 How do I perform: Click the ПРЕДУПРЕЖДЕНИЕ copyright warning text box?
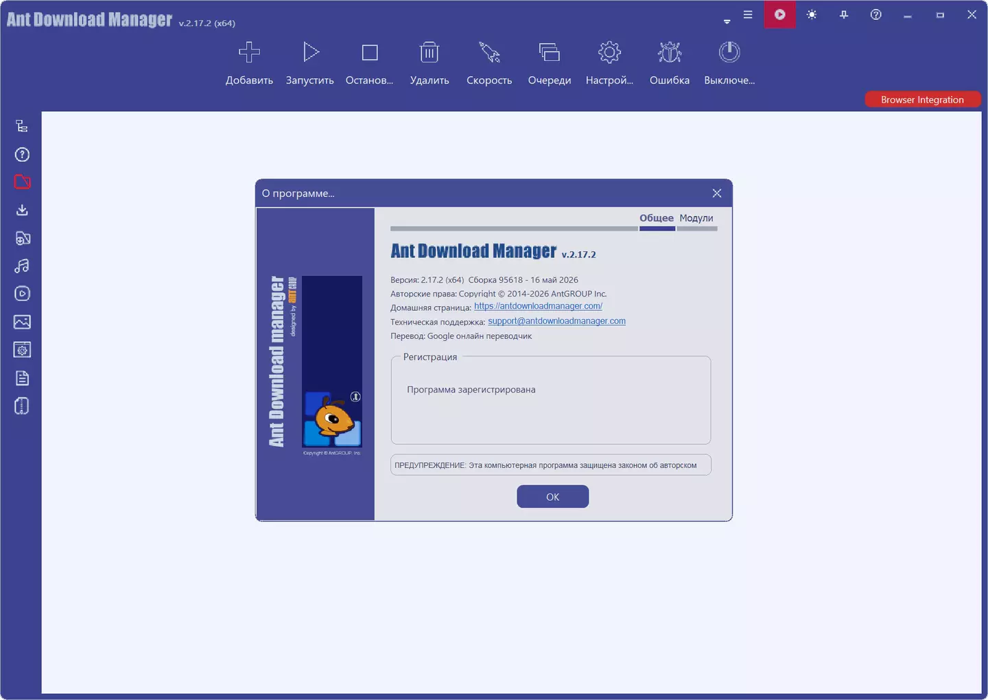click(x=551, y=465)
